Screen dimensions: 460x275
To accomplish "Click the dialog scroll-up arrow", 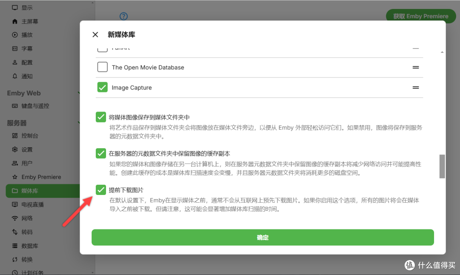I will coord(442,52).
